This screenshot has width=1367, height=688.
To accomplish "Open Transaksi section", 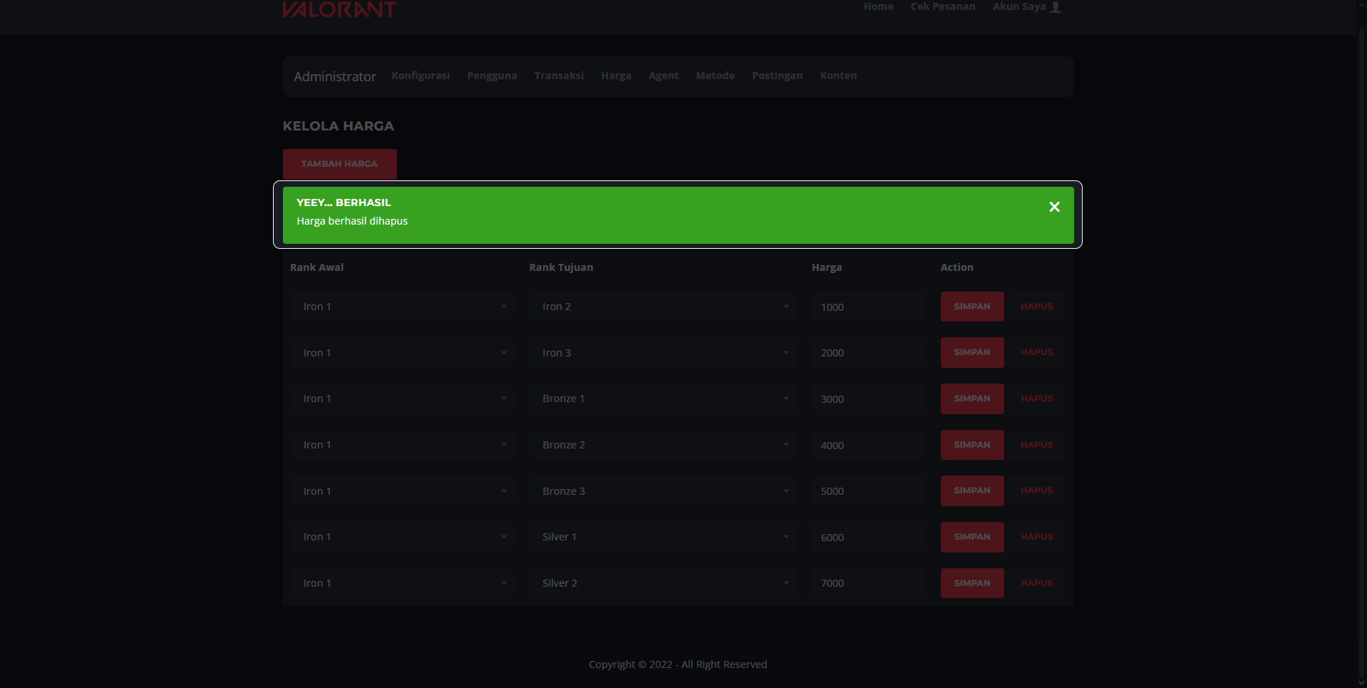I will [x=559, y=76].
